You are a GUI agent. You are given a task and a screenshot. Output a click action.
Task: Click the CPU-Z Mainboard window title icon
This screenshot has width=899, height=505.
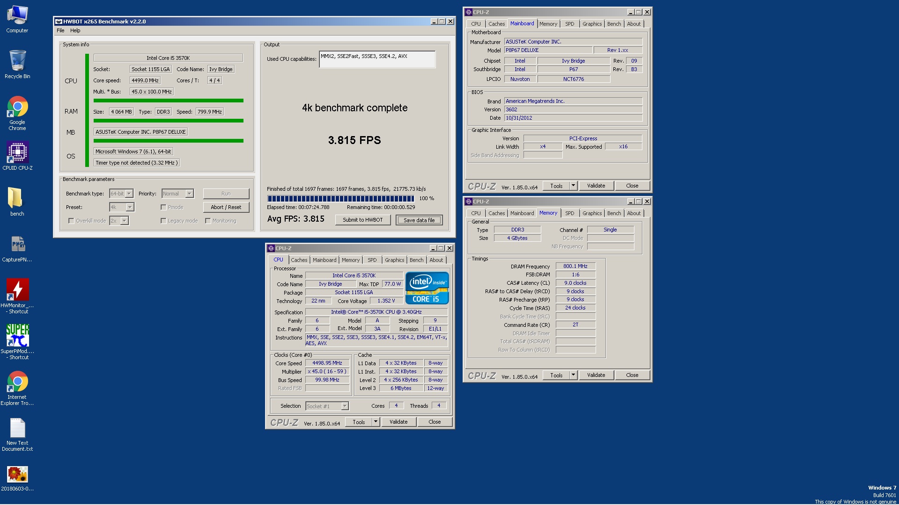[x=469, y=12]
